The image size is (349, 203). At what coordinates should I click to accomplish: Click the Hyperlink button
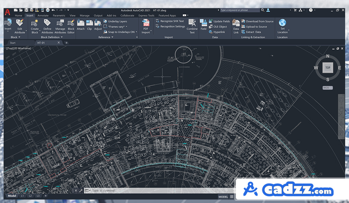point(217,32)
